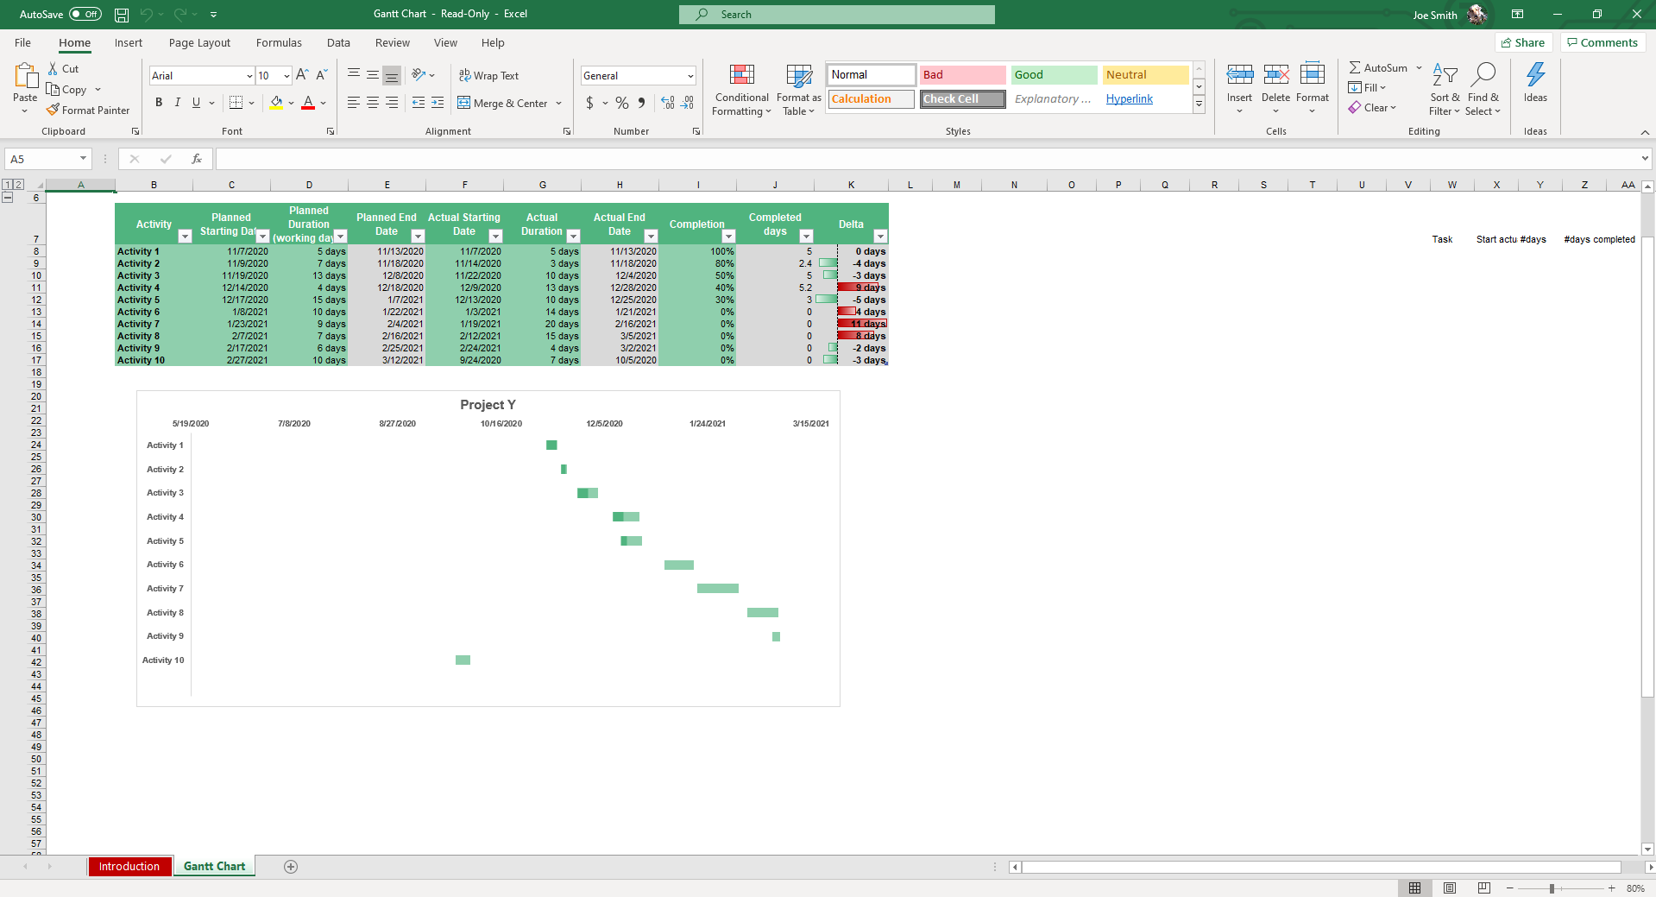Open the Completion column filter
The width and height of the screenshot is (1656, 897).
727,236
